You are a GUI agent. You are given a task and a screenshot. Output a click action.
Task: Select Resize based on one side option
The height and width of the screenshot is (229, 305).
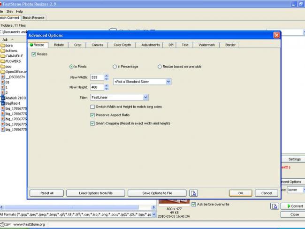click(160, 67)
